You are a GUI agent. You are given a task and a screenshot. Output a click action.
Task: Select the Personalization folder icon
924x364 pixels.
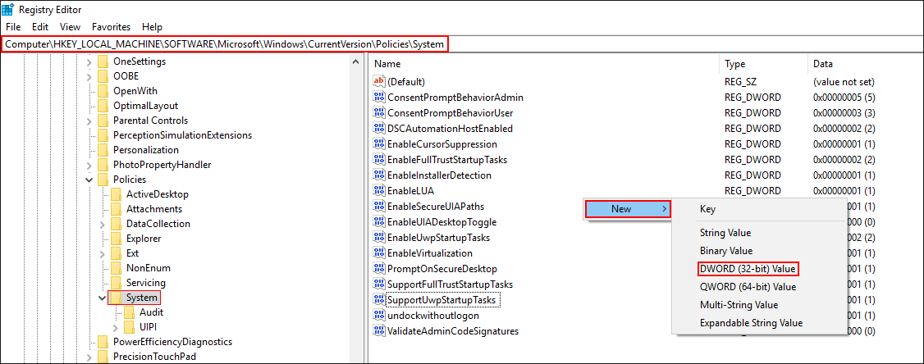click(103, 149)
